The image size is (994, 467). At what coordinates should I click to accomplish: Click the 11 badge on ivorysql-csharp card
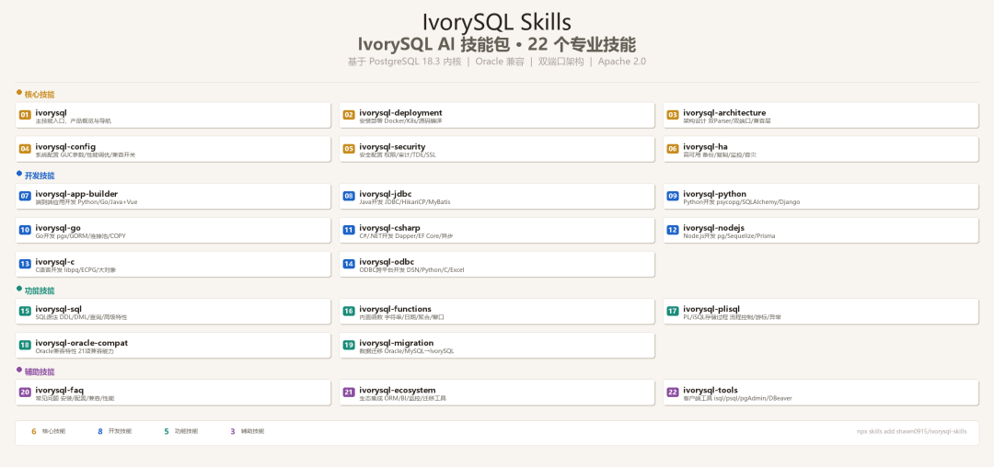(349, 230)
